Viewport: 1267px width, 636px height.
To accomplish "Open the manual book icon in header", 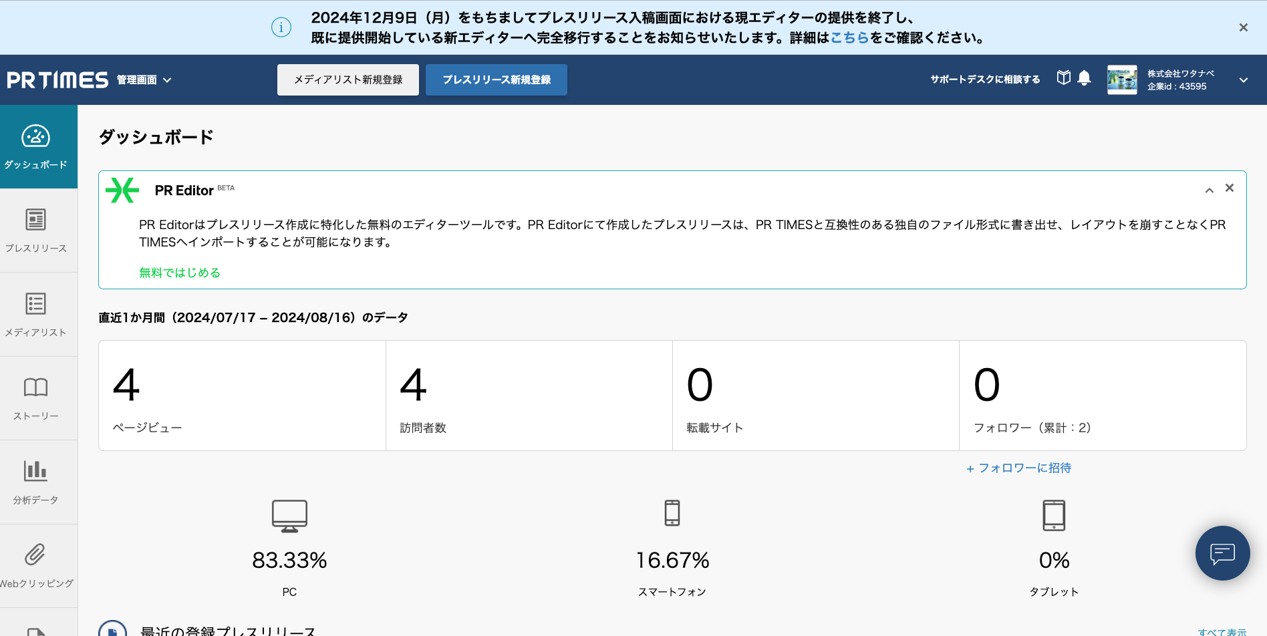I will (1063, 77).
